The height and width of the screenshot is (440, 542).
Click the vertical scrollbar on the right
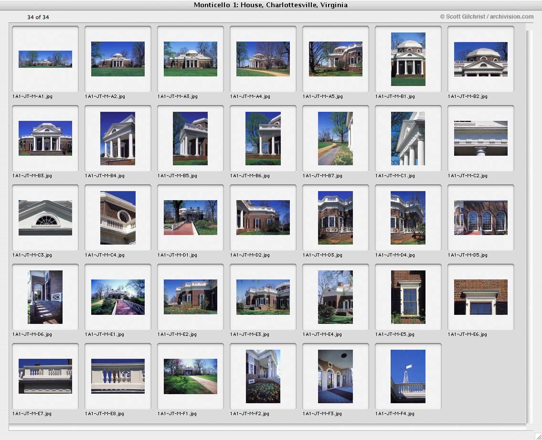(x=530, y=226)
